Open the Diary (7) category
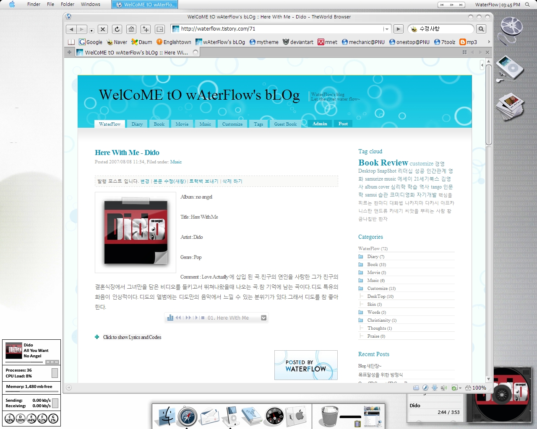 pos(375,256)
